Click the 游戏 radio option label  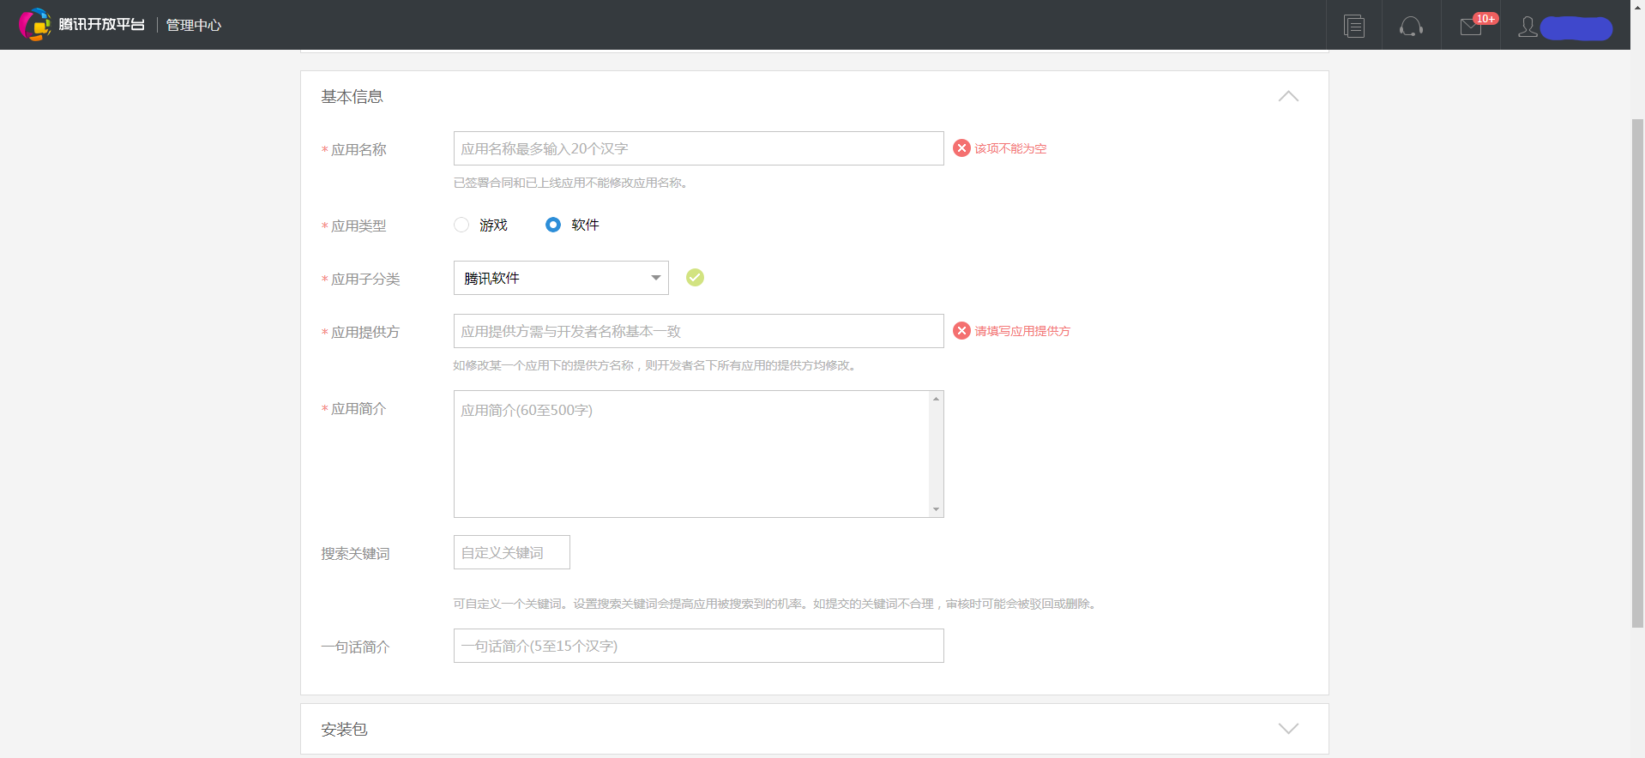[493, 225]
